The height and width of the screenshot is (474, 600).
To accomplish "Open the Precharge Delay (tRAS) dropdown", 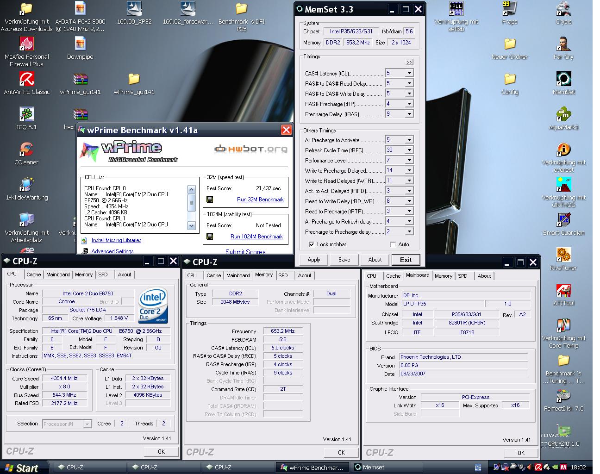I will tap(409, 114).
